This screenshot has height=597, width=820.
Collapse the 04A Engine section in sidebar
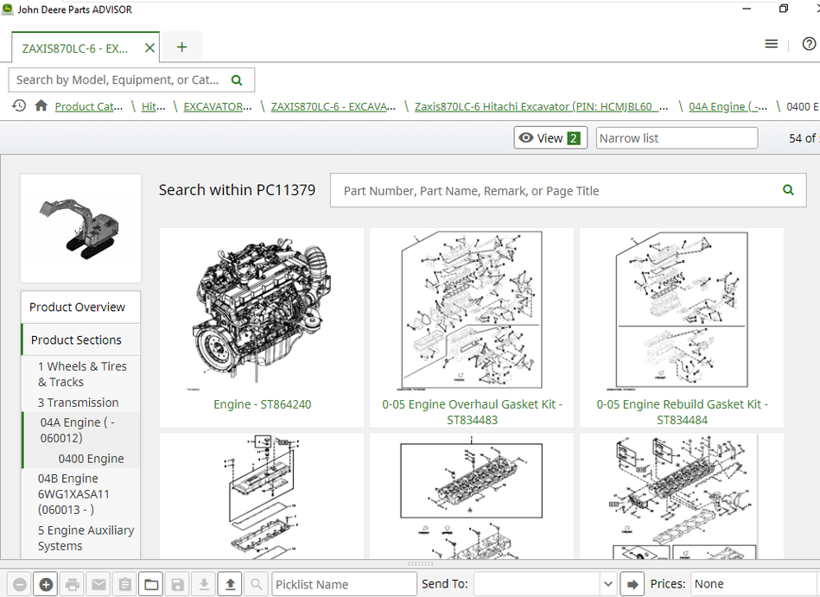pos(77,430)
